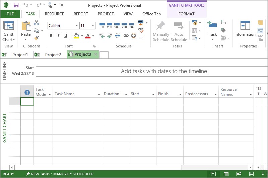Image resolution: width=268 pixels, height=178 pixels.
Task: Toggle Underline formatting
Action: click(66, 36)
